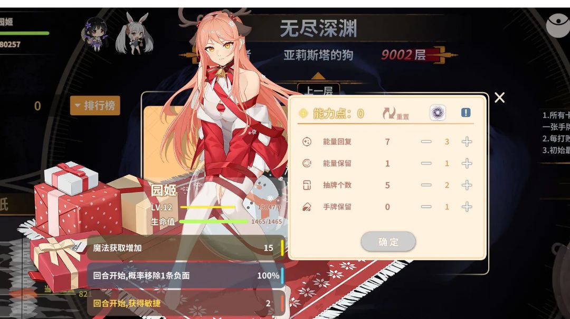
Task: Increase 能量回复 with plus button
Action: (467, 142)
